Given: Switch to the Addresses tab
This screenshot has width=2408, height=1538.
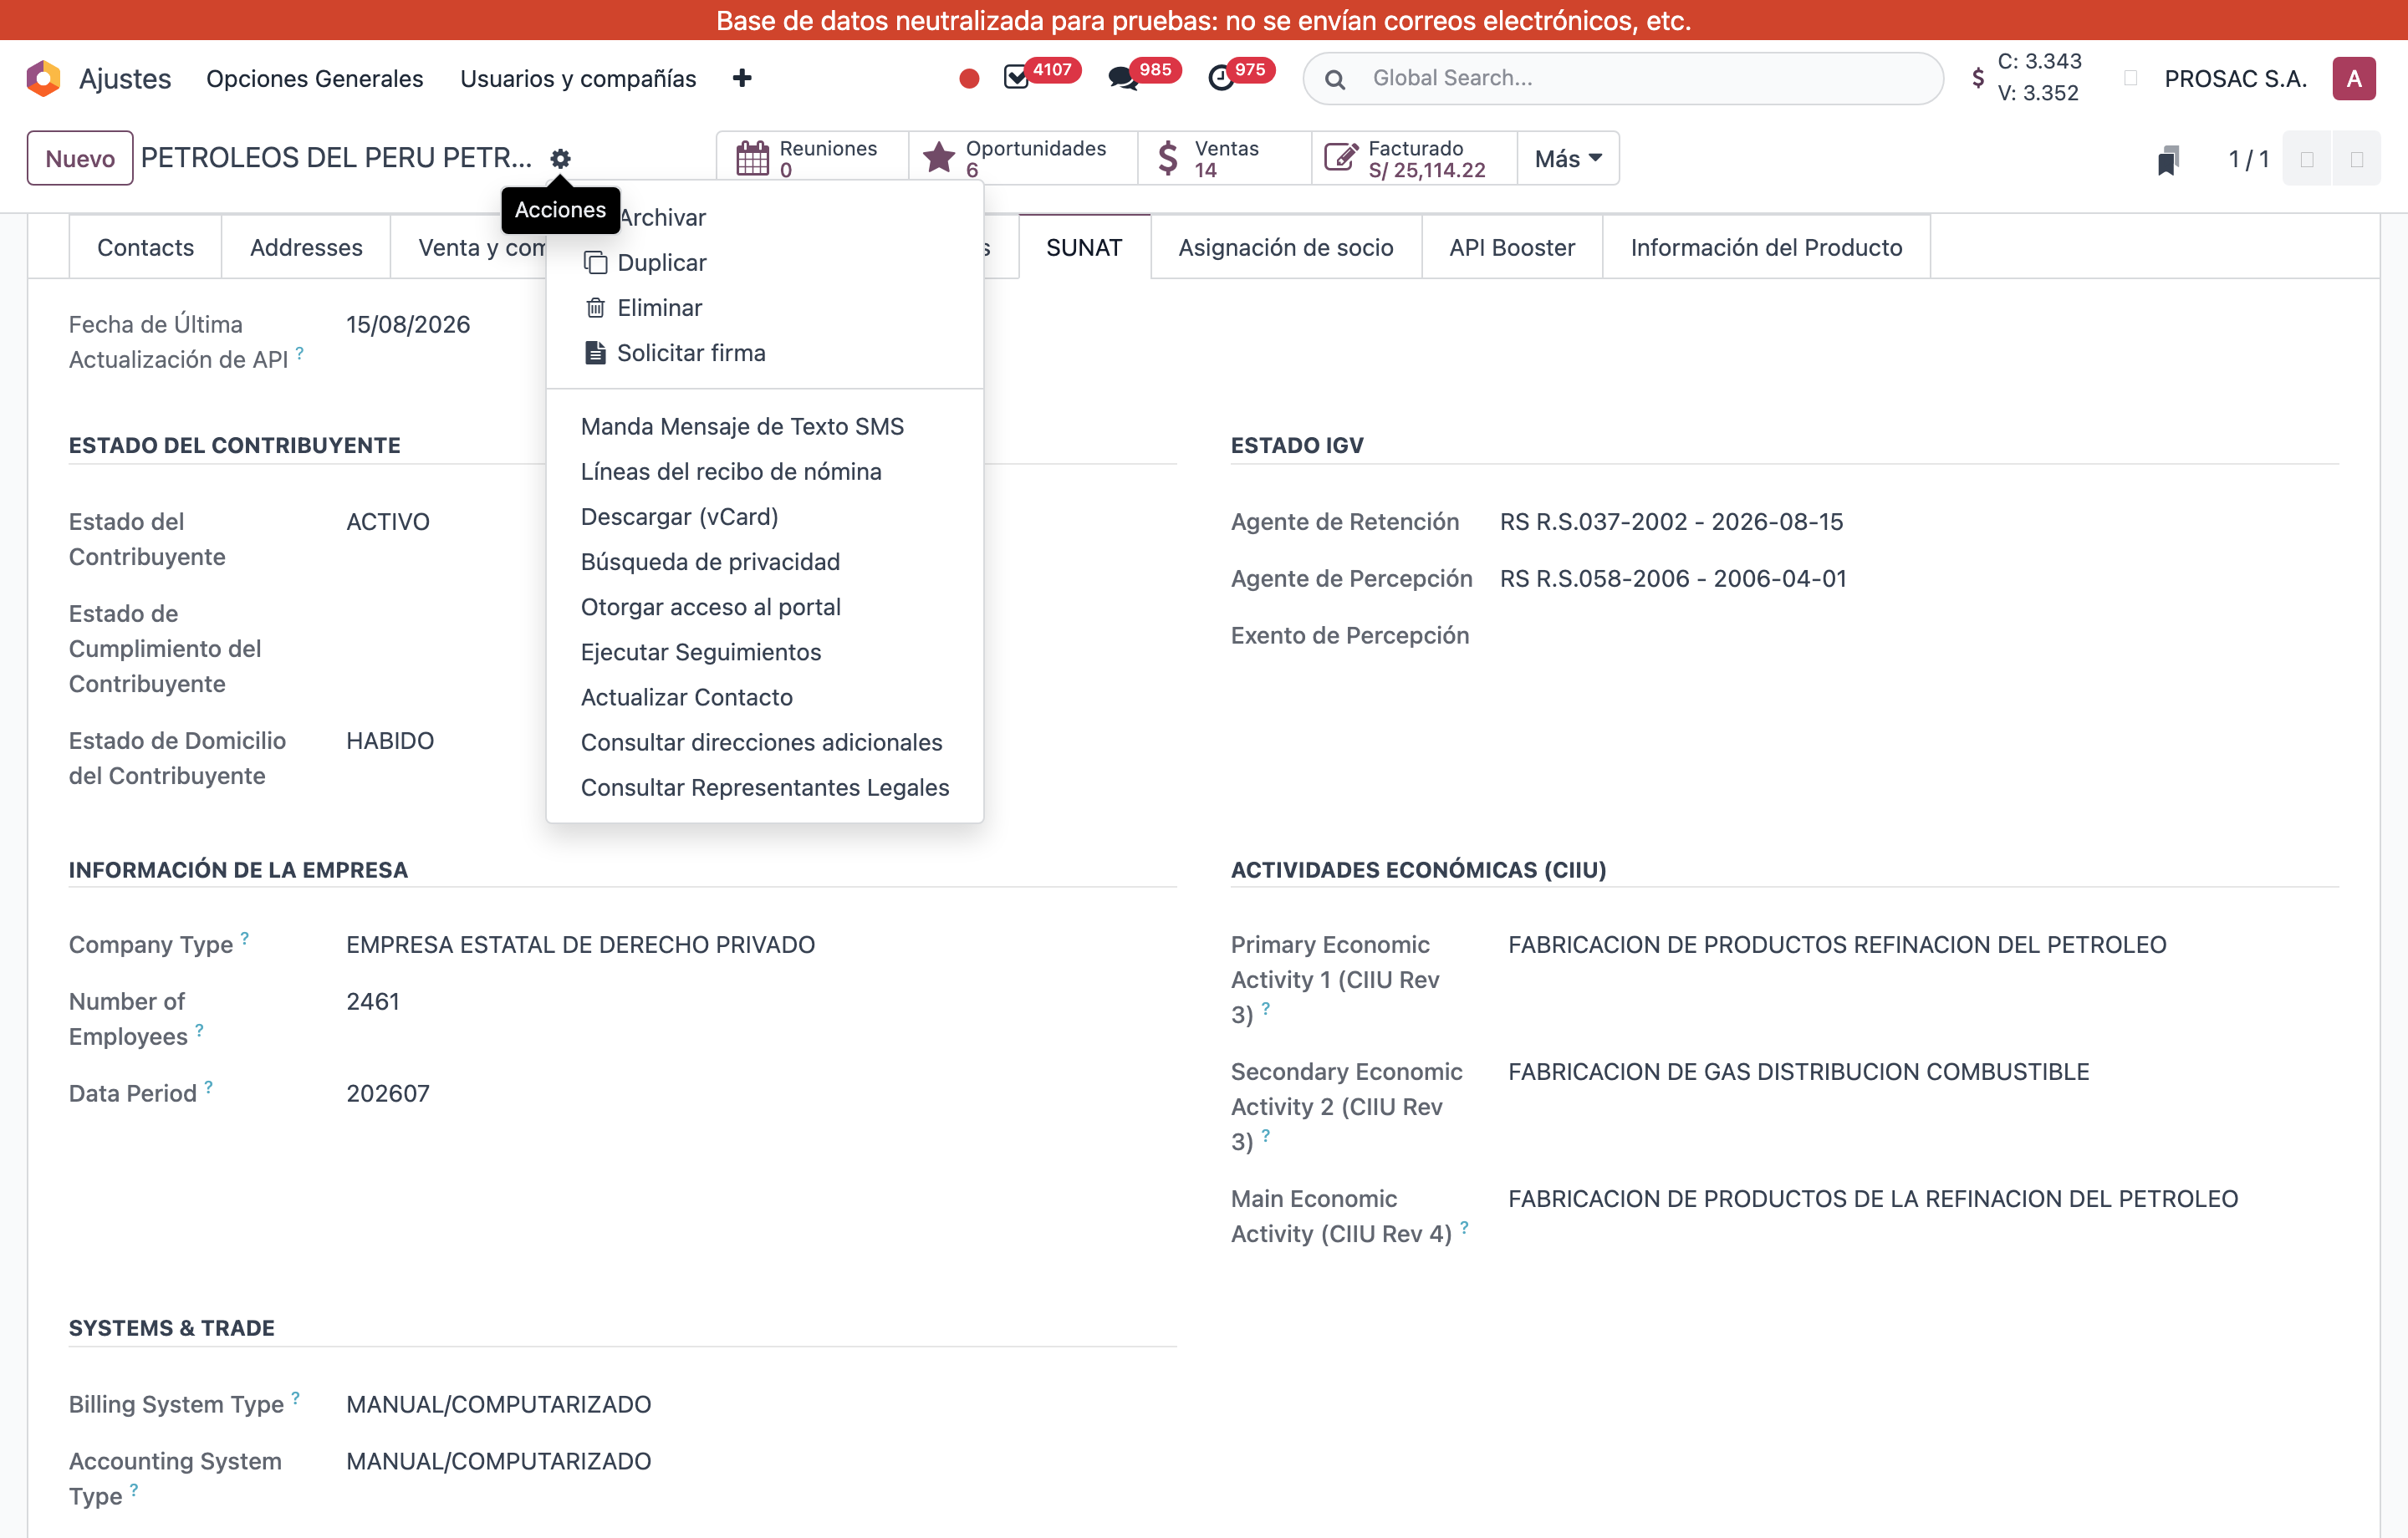Looking at the screenshot, I should pyautogui.click(x=306, y=247).
